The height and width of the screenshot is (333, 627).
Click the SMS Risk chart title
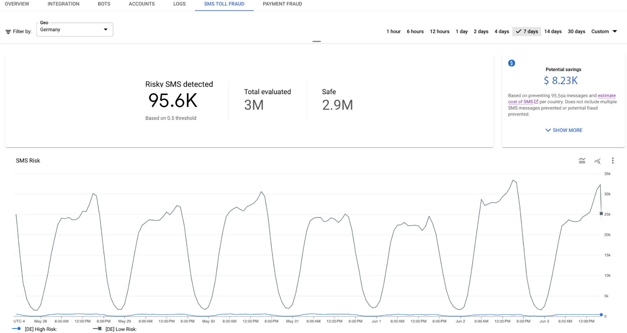point(28,161)
